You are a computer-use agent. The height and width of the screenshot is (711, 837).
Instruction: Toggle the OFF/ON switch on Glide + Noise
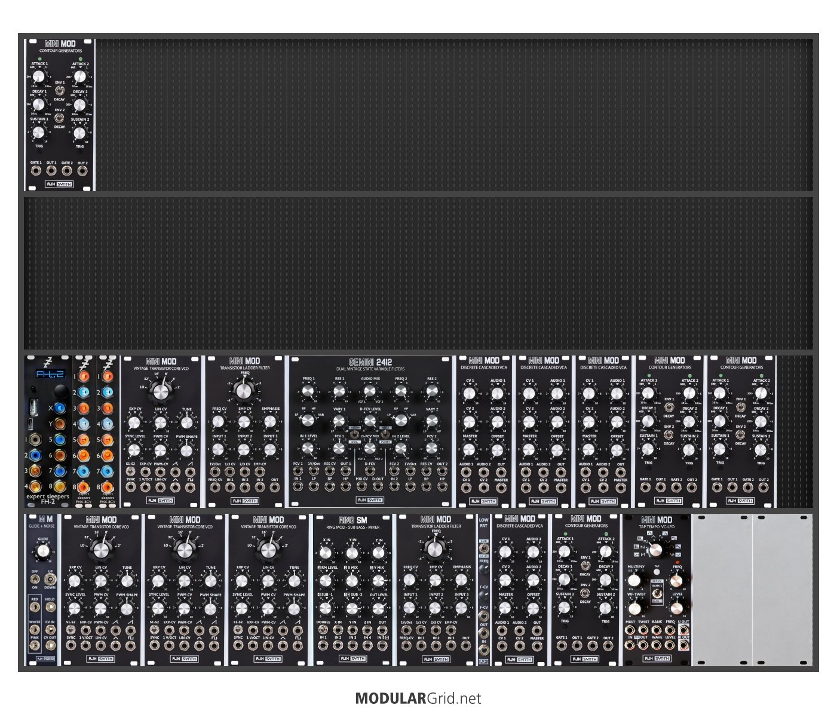tap(35, 580)
